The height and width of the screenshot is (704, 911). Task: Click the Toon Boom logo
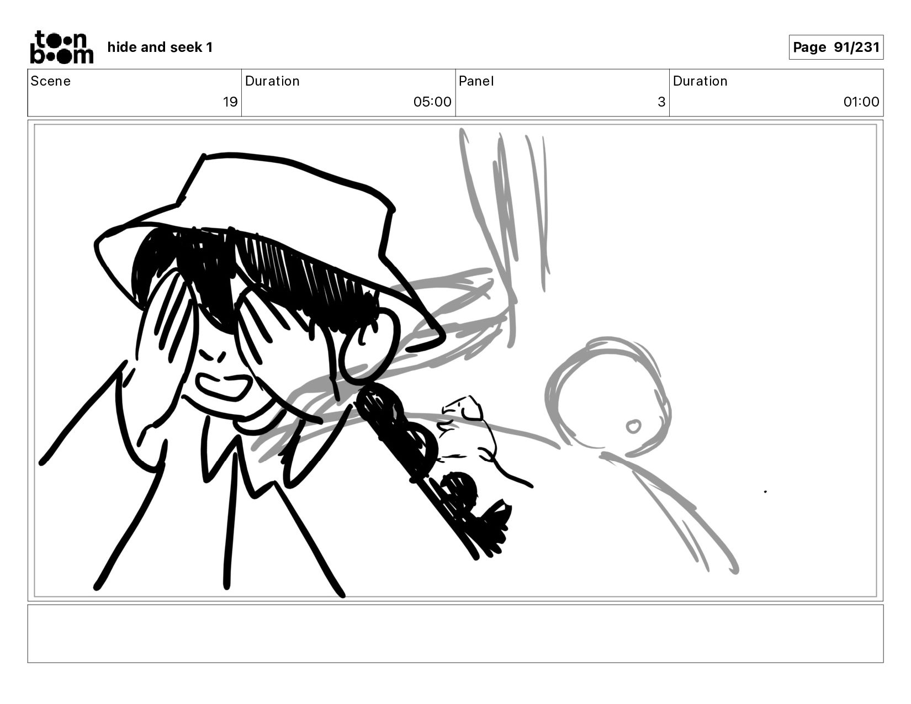click(x=61, y=47)
